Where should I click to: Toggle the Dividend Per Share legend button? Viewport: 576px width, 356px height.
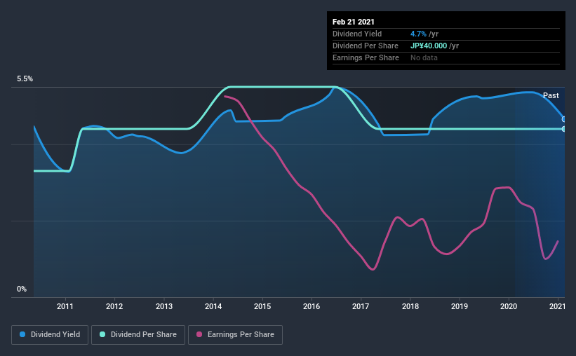(138, 335)
